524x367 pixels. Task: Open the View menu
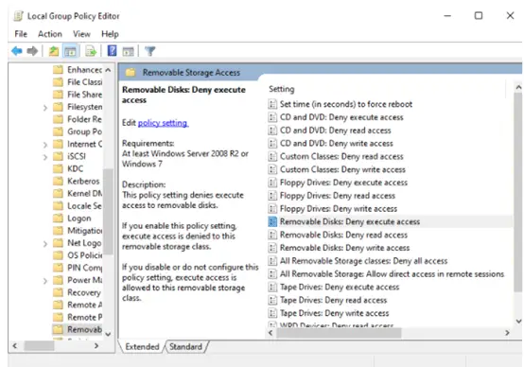click(x=81, y=34)
